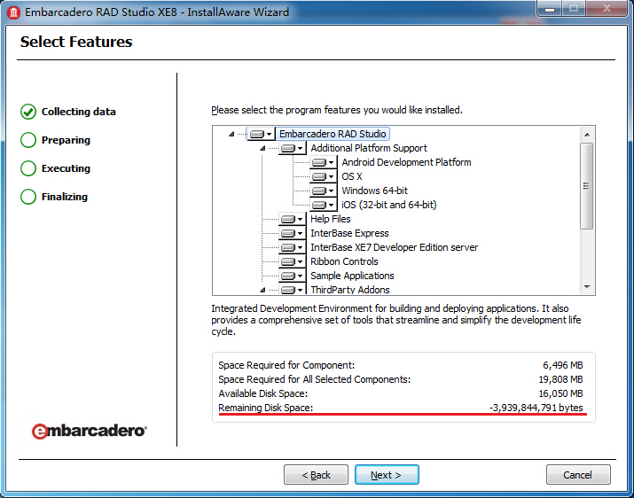634x498 pixels.
Task: Select Windows 64-bit feature item
Action: click(x=374, y=191)
